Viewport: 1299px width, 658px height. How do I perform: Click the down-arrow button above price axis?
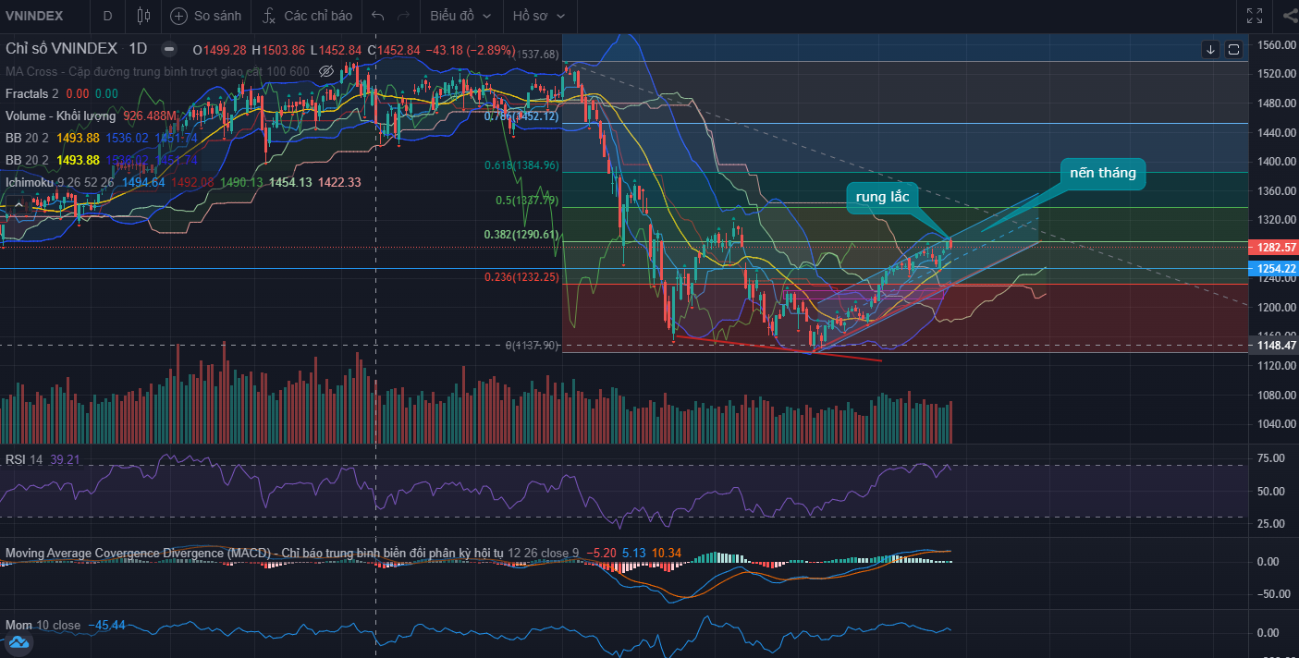click(1210, 50)
